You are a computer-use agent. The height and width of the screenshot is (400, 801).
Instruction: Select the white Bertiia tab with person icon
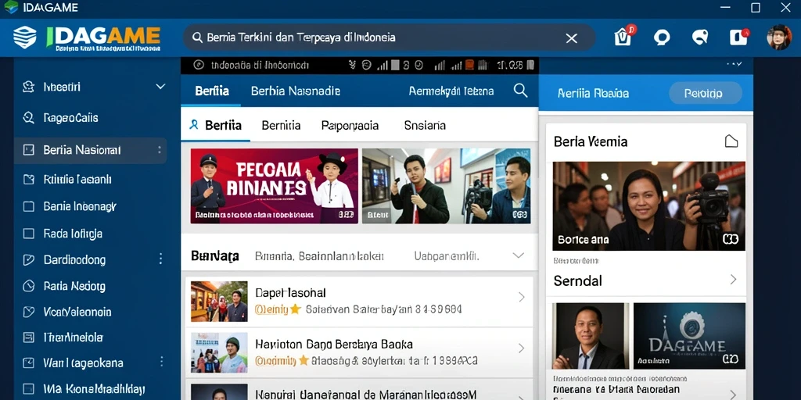coord(215,125)
